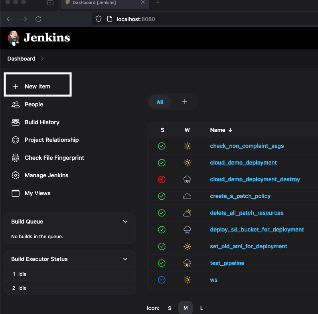The width and height of the screenshot is (318, 314).
Task: Go forward with the browser forward arrow
Action: coord(24,19)
